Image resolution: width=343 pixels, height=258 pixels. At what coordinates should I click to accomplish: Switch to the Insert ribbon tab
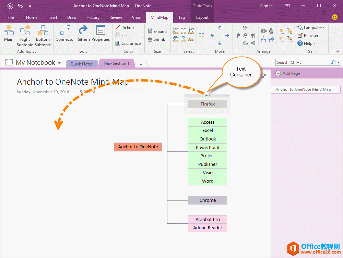tap(52, 17)
